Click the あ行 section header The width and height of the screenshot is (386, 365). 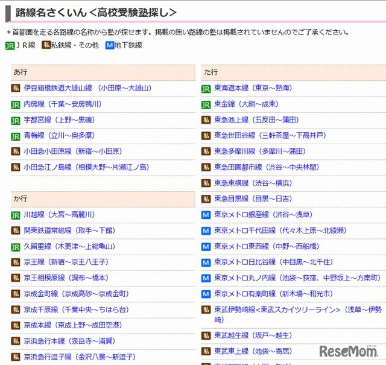coord(103,72)
